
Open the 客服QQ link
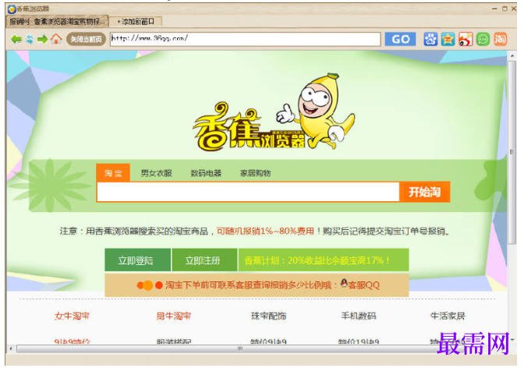364,285
